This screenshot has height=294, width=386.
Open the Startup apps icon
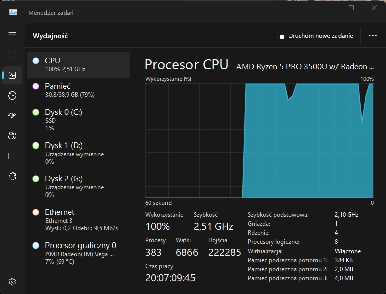(x=12, y=116)
